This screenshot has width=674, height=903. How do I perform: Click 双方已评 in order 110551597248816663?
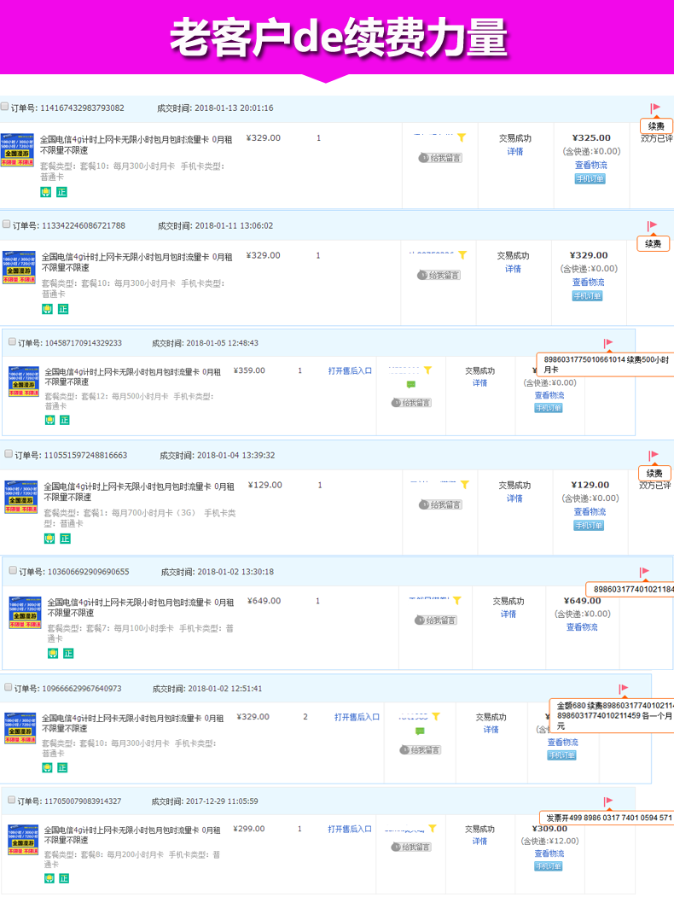click(x=655, y=486)
